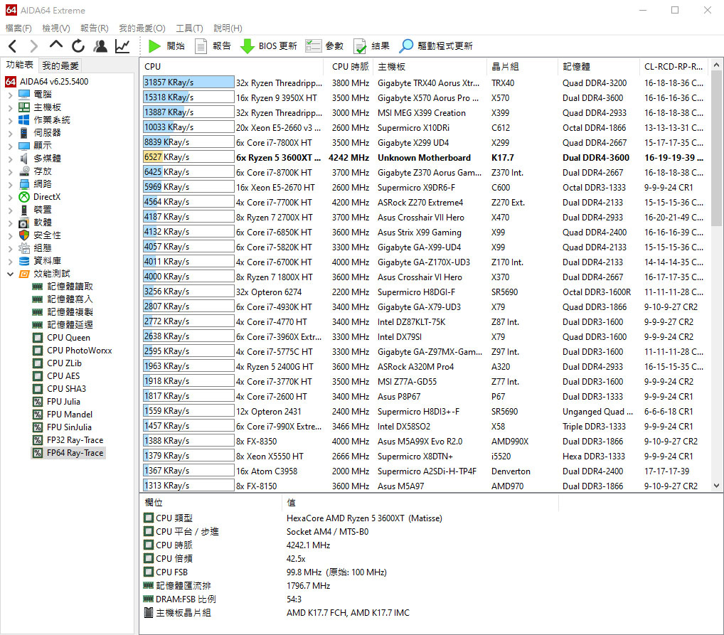The width and height of the screenshot is (724, 635).
Task: Open the CPU Queen benchmark
Action: point(61,338)
